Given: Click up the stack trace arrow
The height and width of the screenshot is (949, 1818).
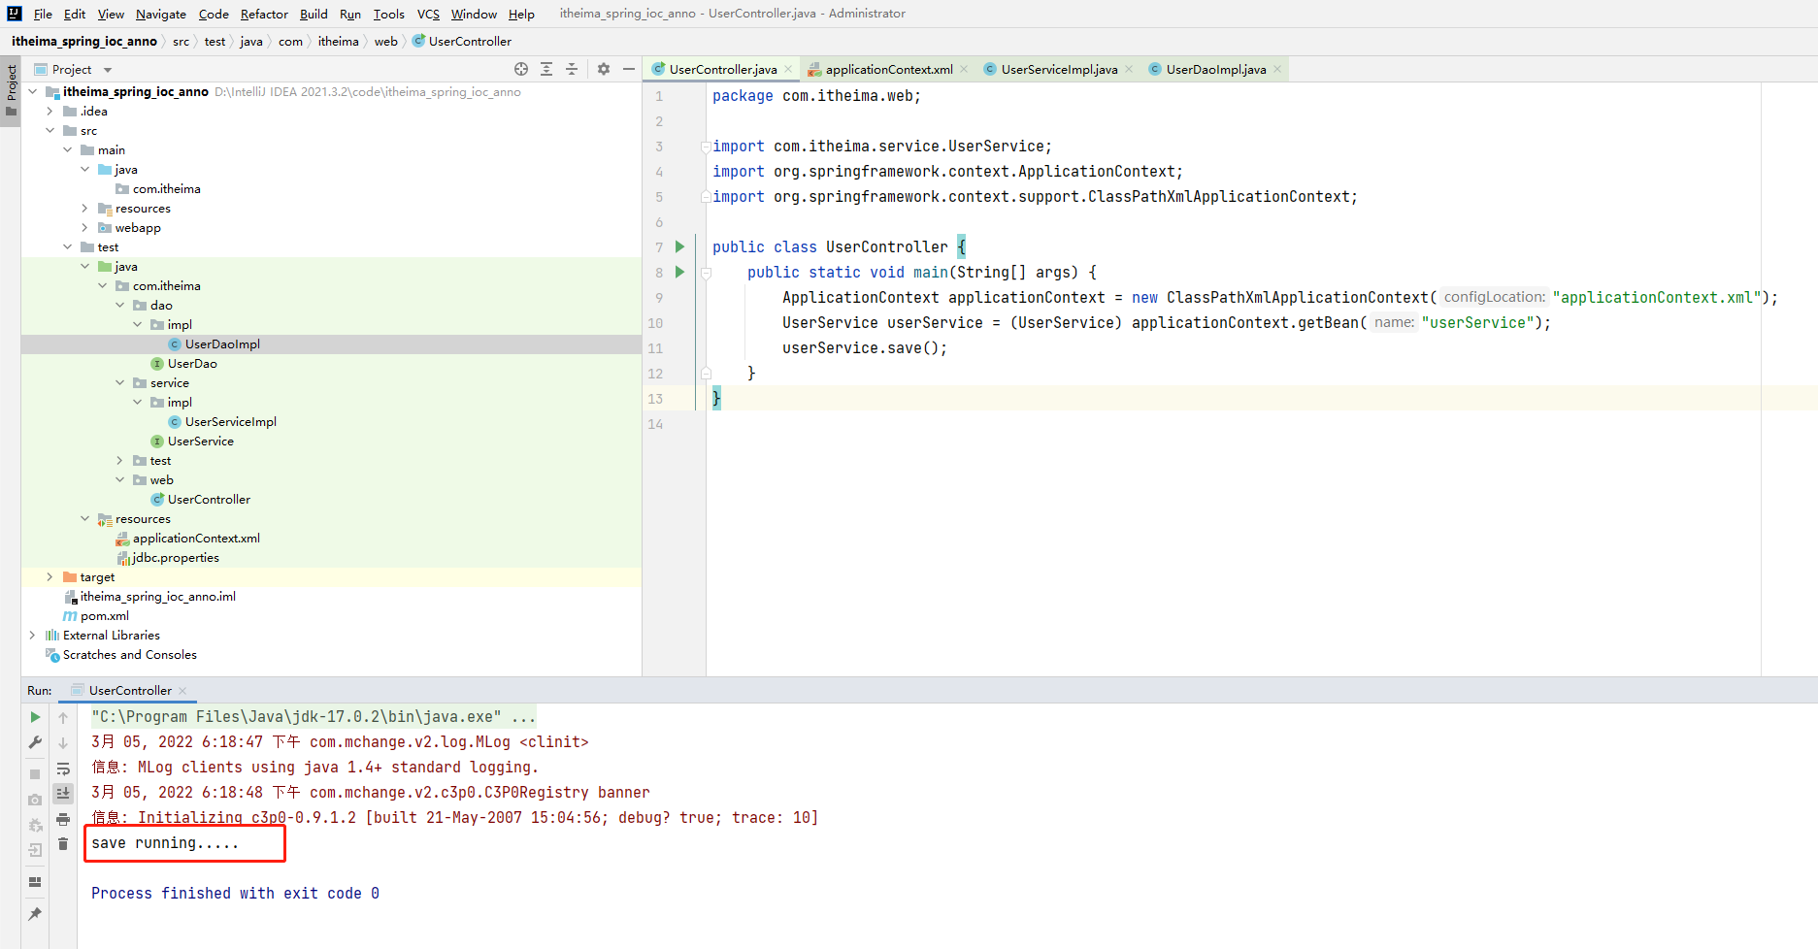Looking at the screenshot, I should coord(63,718).
